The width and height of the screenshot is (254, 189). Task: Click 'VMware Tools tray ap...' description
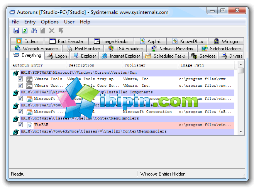coord(93,79)
